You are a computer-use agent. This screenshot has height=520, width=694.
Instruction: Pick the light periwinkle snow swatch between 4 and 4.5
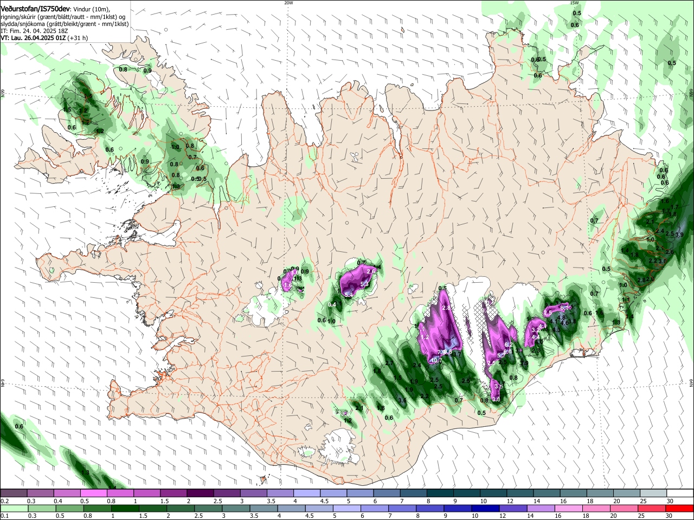(306, 493)
